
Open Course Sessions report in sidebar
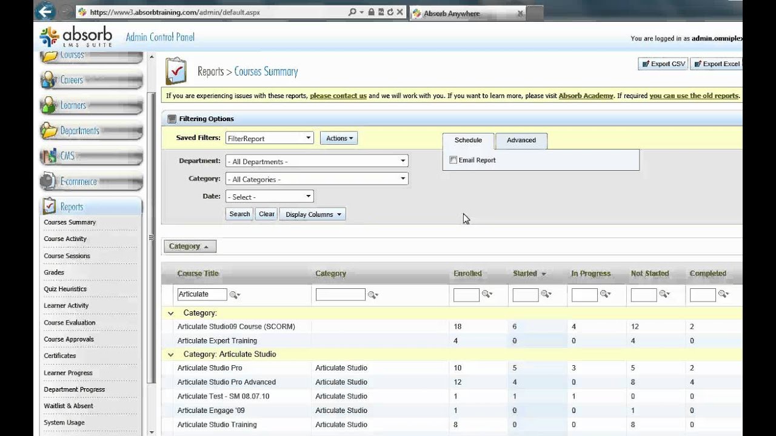67,256
